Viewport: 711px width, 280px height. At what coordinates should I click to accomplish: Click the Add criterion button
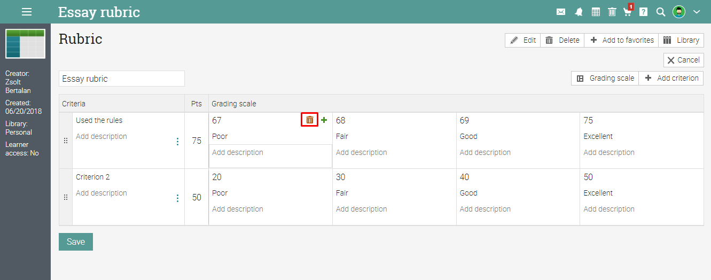pyautogui.click(x=671, y=78)
